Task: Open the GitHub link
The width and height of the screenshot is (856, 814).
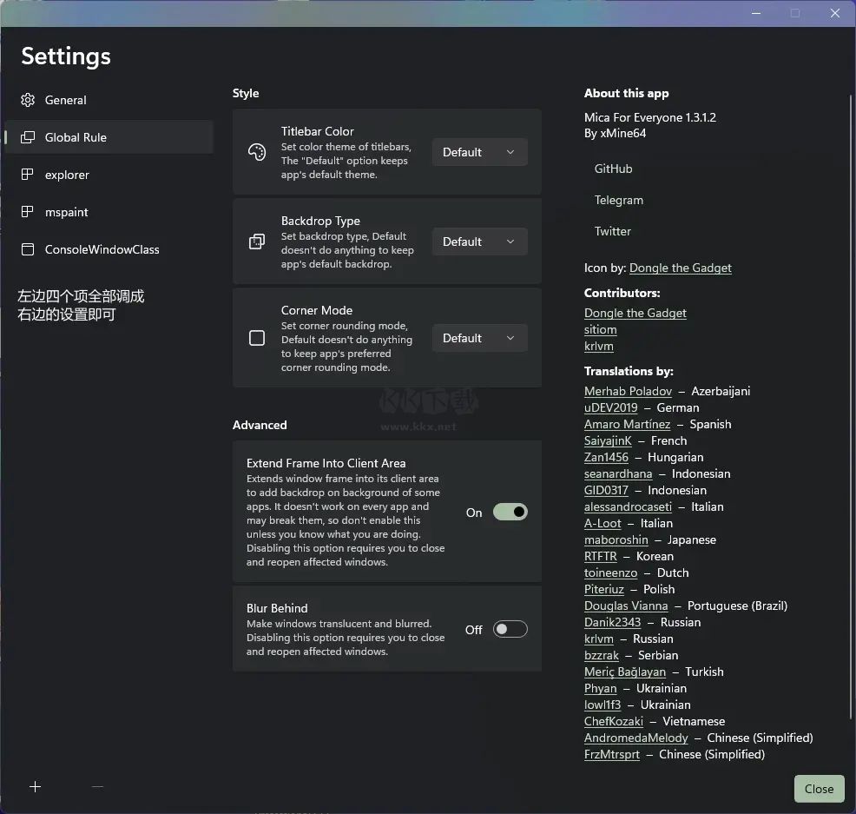Action: click(613, 169)
